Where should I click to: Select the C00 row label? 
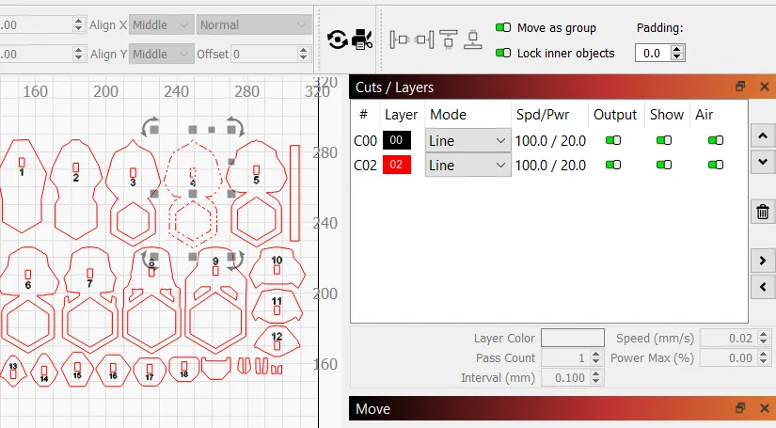[365, 141]
